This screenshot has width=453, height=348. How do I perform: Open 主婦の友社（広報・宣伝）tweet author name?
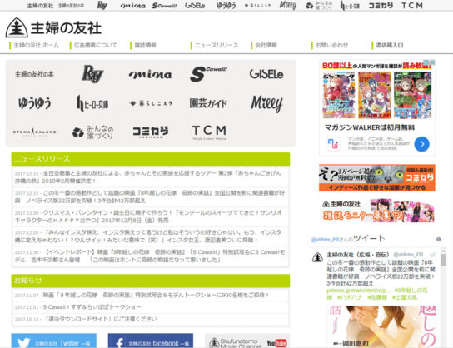(358, 255)
